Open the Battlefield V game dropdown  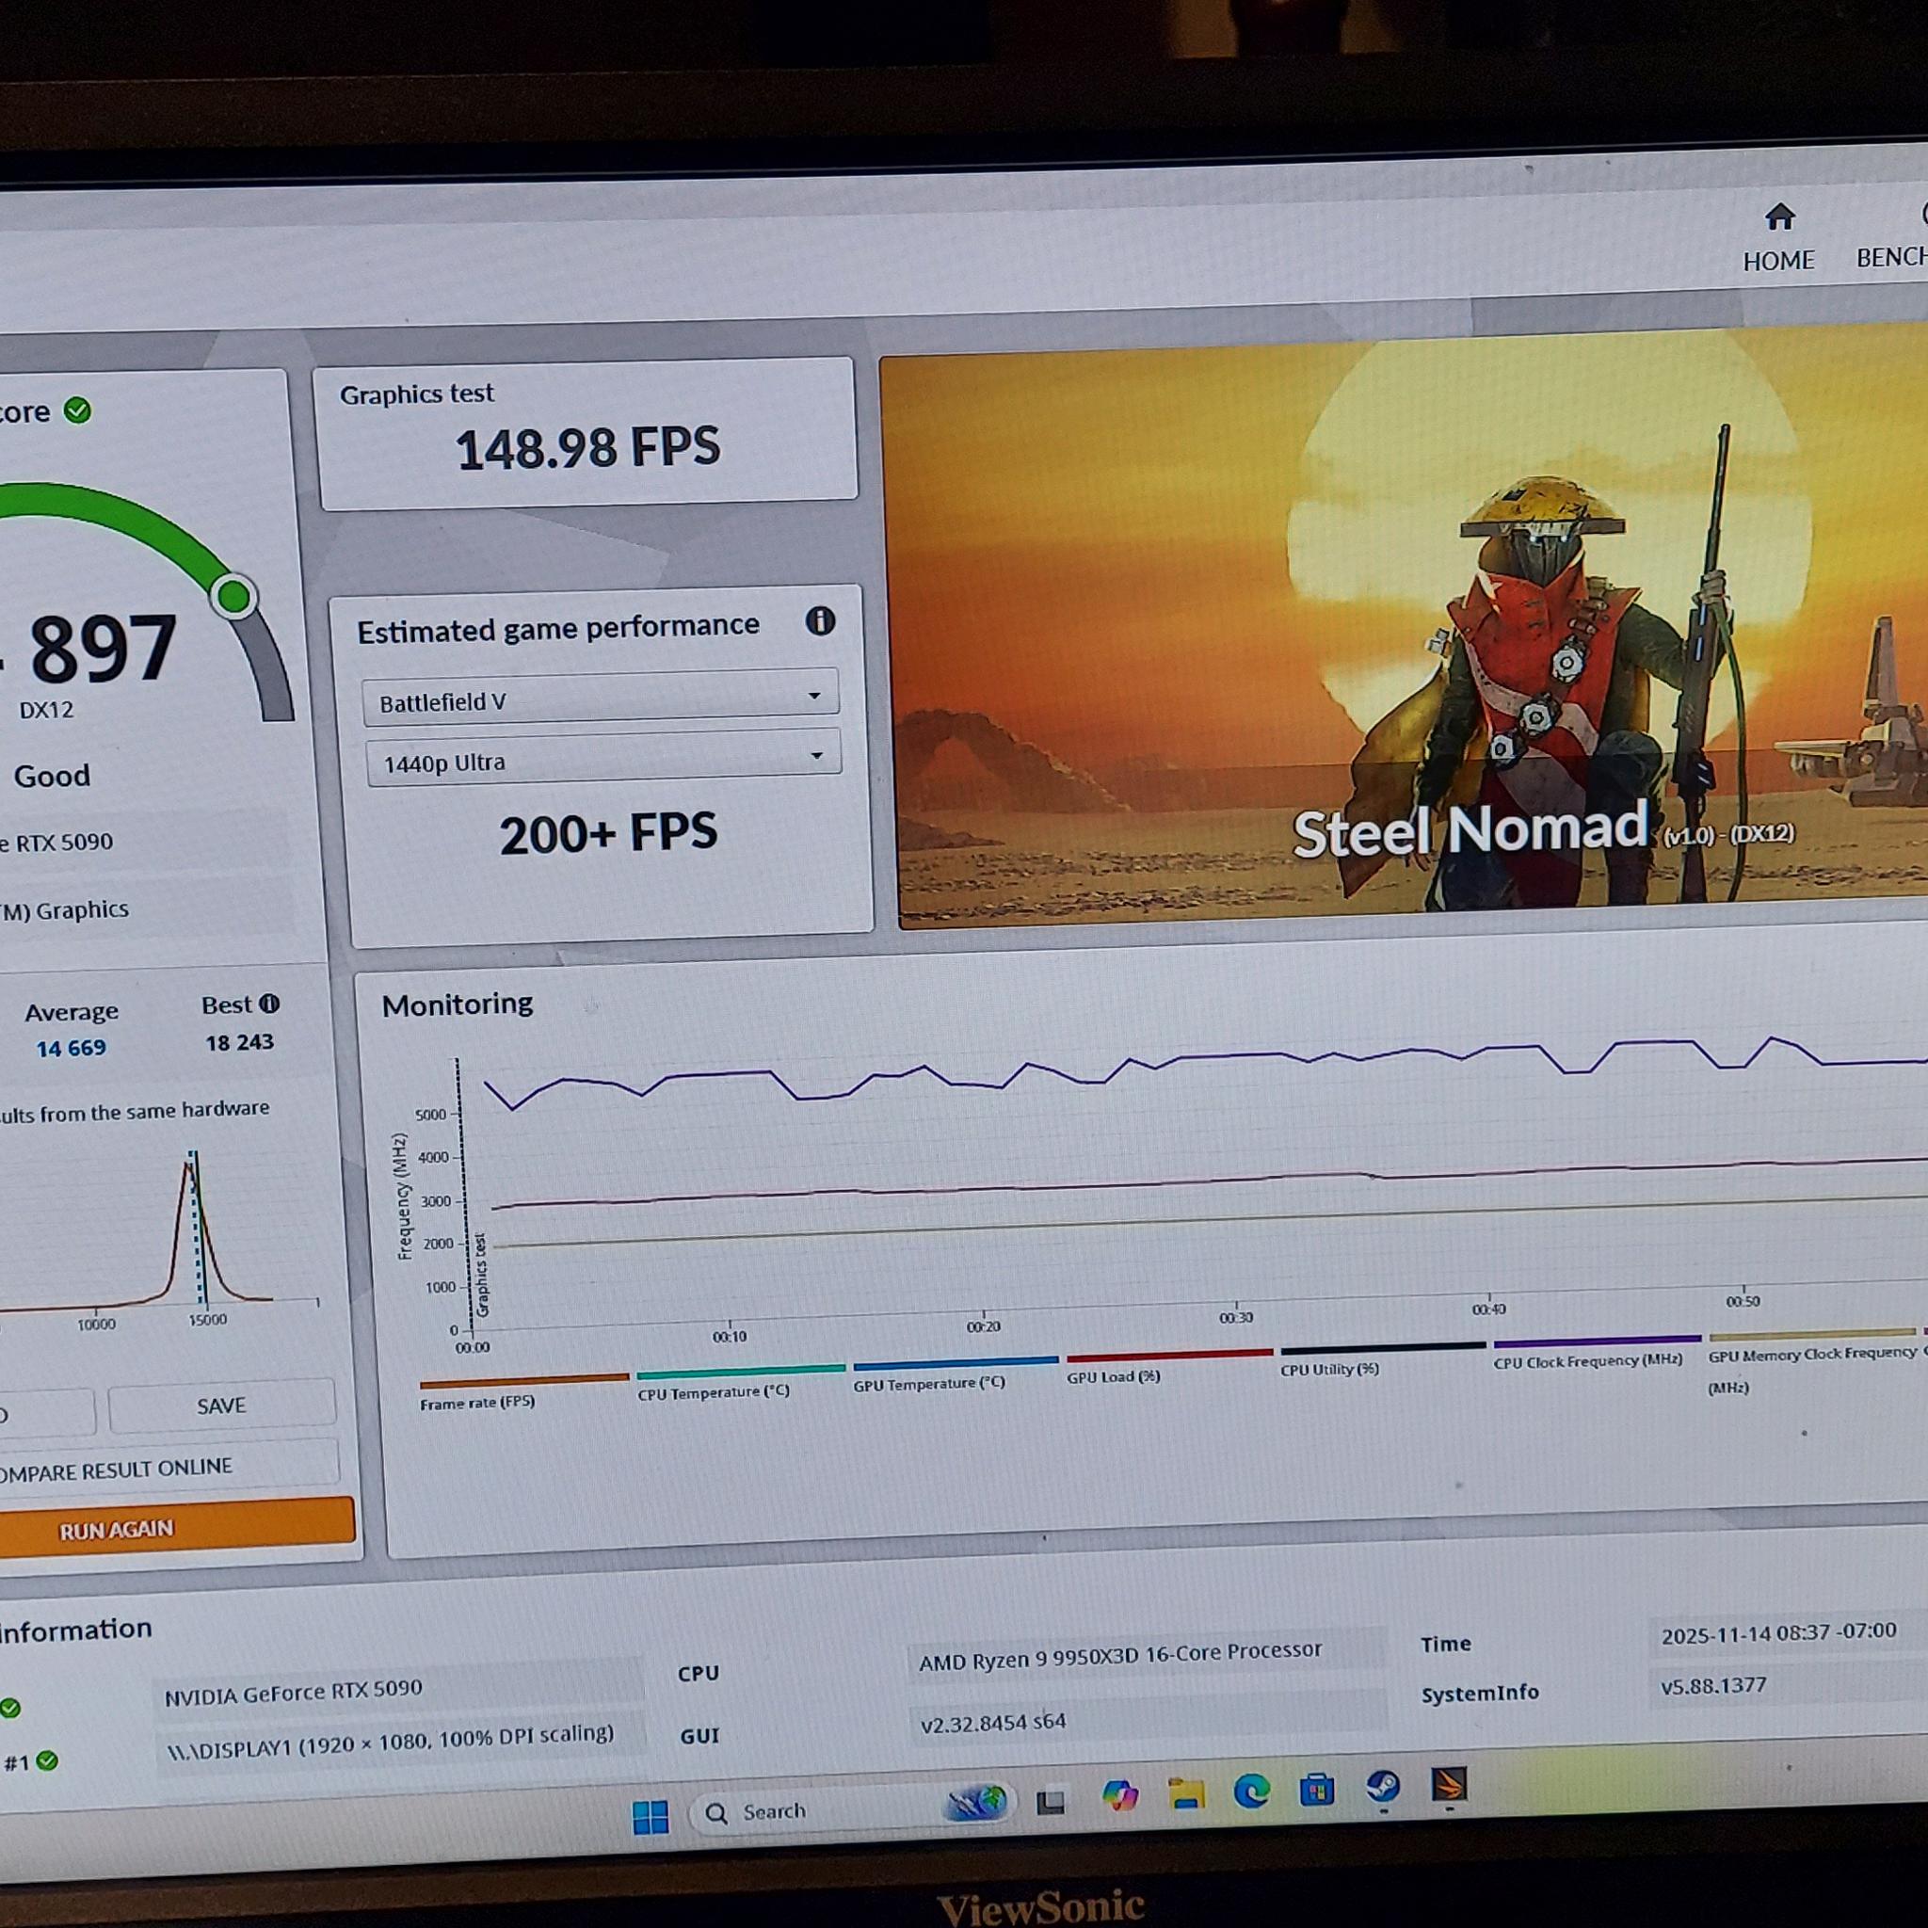coord(600,699)
